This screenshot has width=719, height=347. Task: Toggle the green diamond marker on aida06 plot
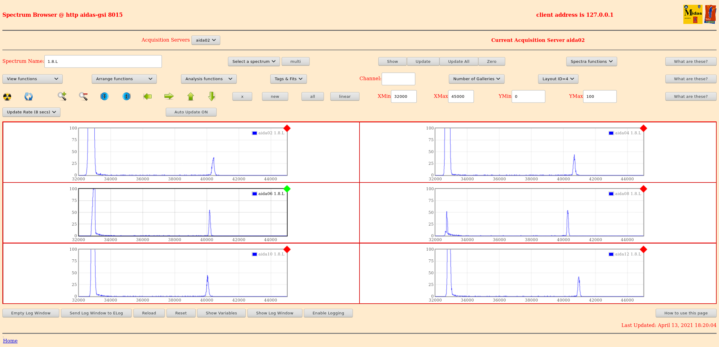point(287,189)
